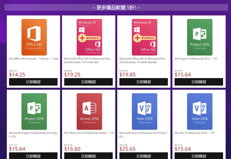Select the $15.64 price under Visio 2016
Image resolution: width=231 pixels, height=159 pixels.
[x=183, y=149]
